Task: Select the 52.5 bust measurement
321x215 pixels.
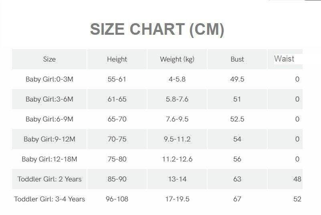Action: (x=237, y=119)
